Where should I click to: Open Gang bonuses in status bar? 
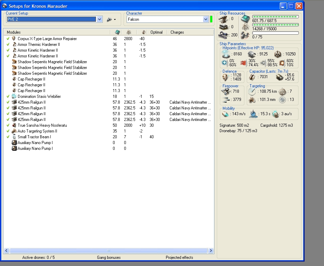click(x=109, y=258)
